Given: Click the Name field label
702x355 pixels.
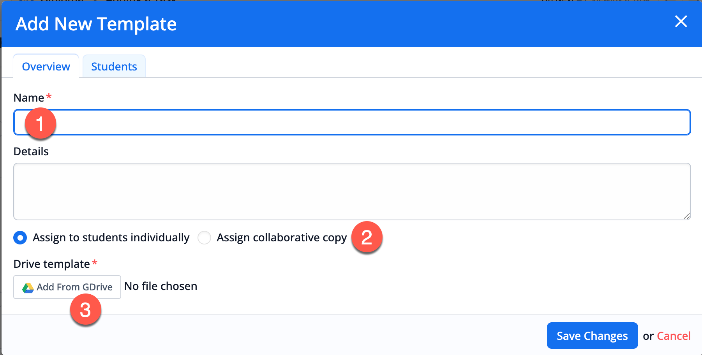Looking at the screenshot, I should 29,98.
